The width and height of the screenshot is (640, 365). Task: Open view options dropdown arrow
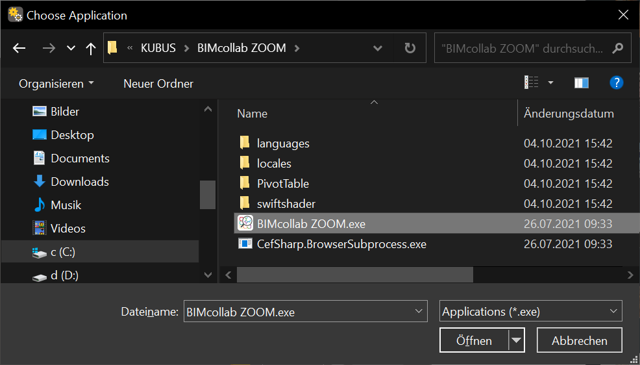[x=550, y=83]
